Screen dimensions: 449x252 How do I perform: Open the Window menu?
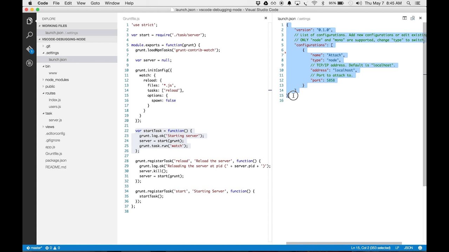coord(112,3)
